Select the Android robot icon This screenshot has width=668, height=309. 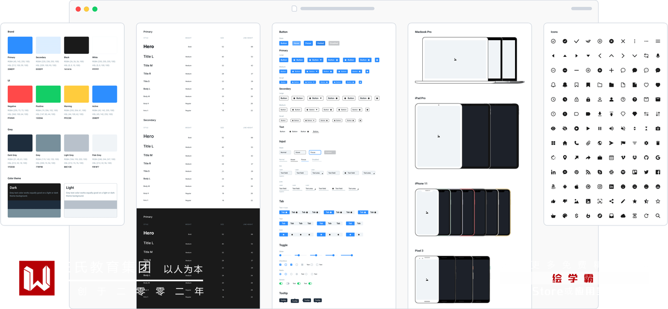pos(565,186)
